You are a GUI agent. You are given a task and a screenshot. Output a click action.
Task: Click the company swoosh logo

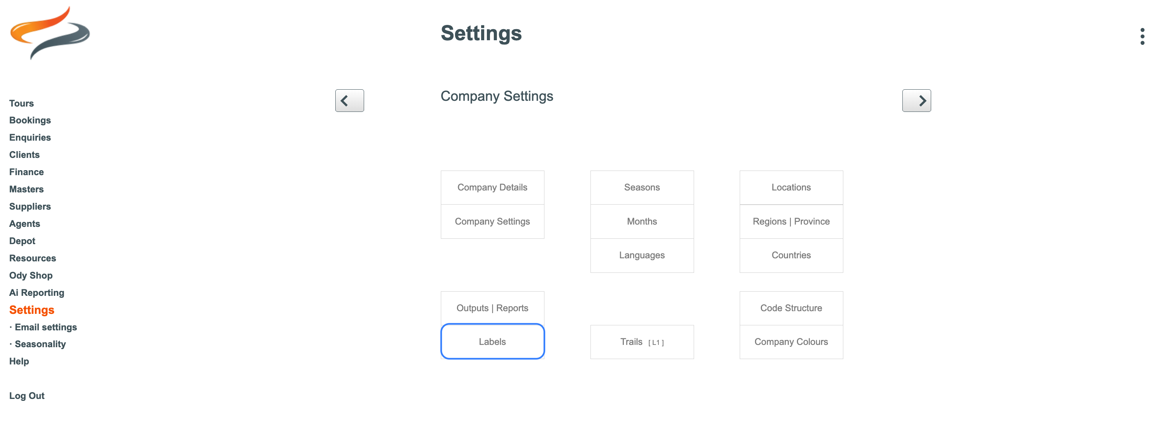[49, 33]
